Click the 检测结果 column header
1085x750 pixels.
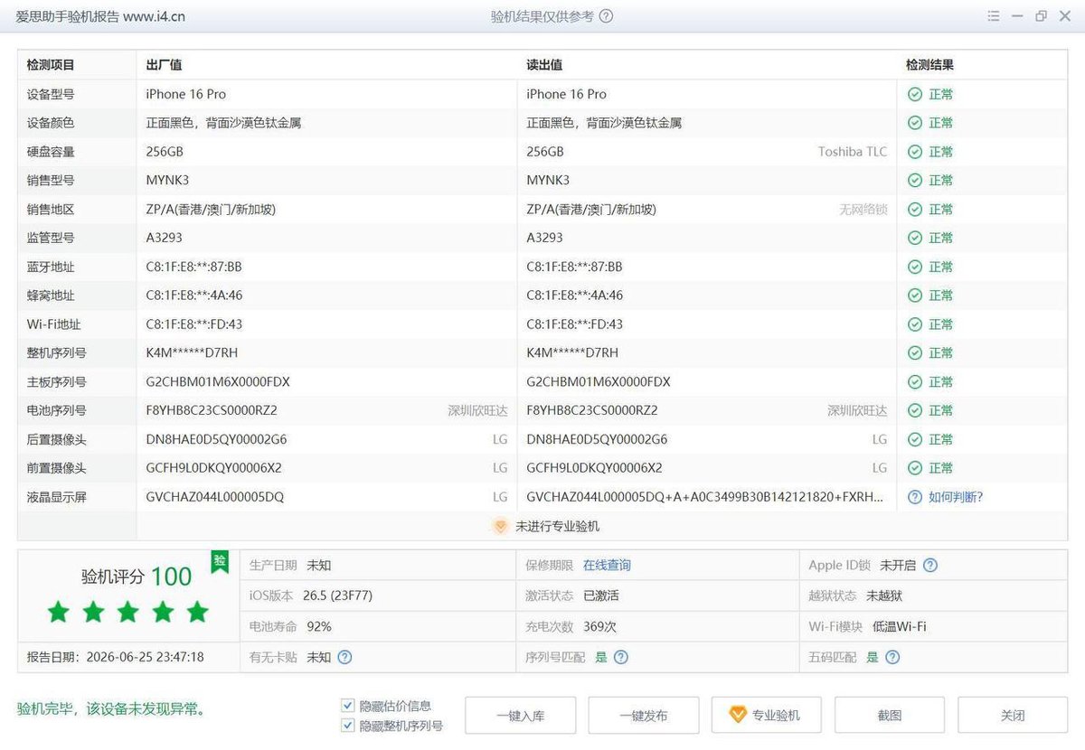[930, 65]
